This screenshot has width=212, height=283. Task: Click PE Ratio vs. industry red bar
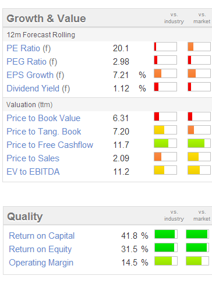165,47
